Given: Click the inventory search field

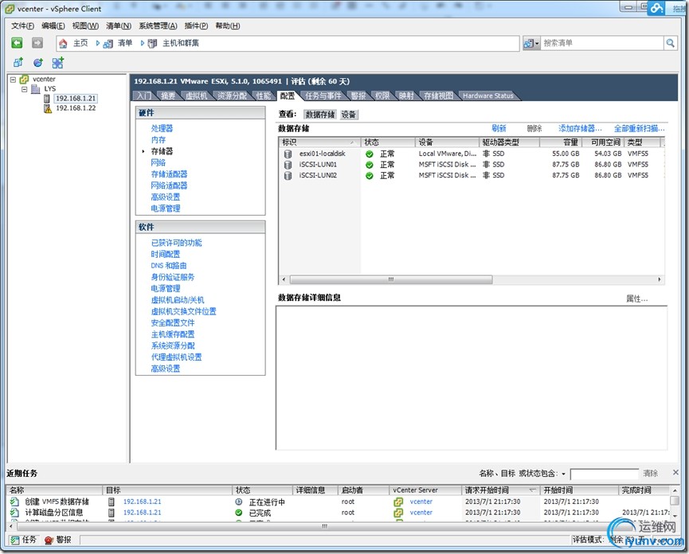Looking at the screenshot, I should (x=601, y=43).
